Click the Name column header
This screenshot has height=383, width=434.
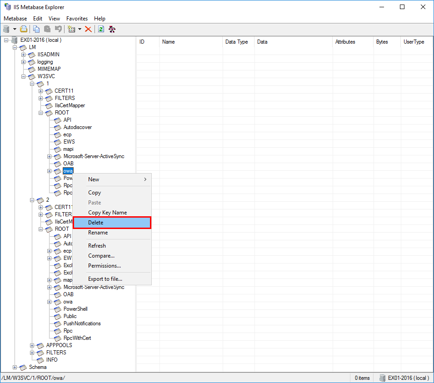[x=169, y=41]
